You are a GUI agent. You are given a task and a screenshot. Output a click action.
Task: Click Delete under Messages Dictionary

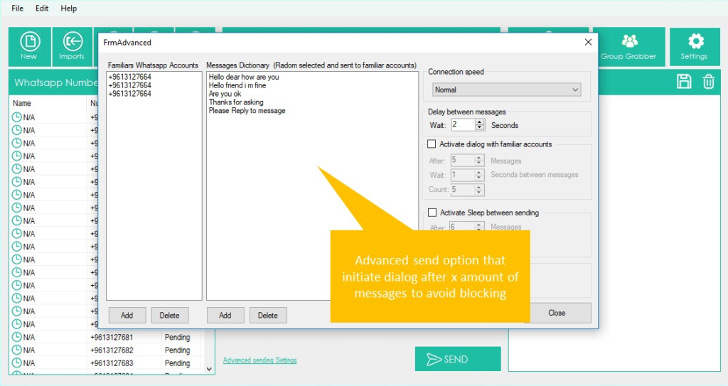268,315
